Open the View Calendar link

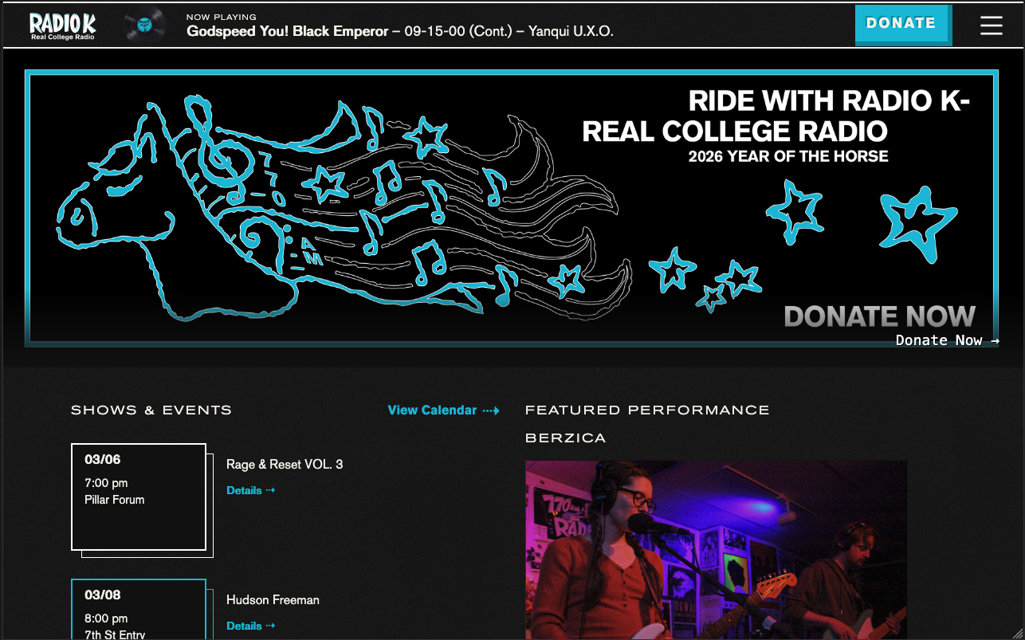432,410
